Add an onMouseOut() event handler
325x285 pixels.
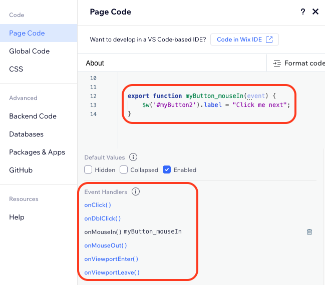[106, 245]
